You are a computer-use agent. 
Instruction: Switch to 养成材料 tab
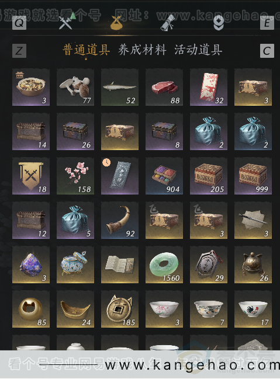[142, 50]
